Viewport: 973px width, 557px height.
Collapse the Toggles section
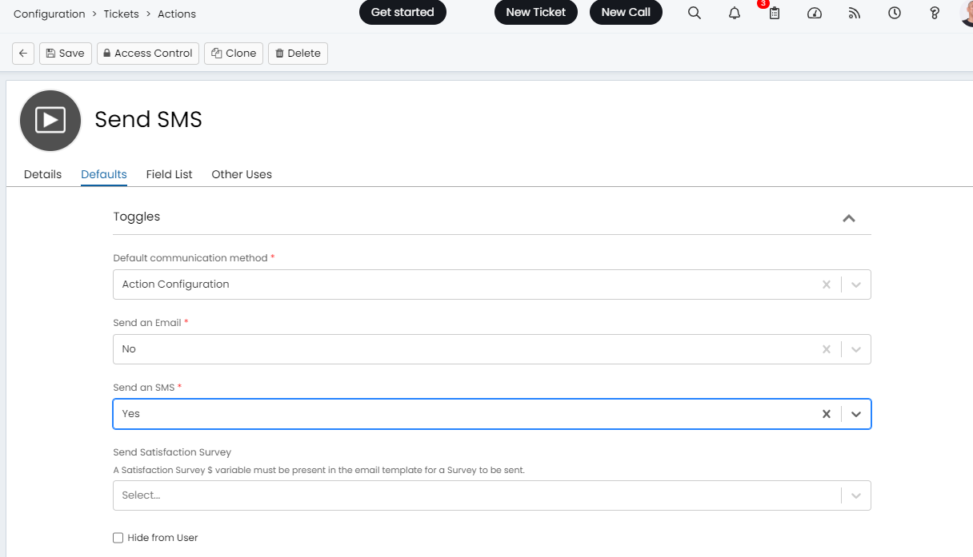click(x=849, y=217)
